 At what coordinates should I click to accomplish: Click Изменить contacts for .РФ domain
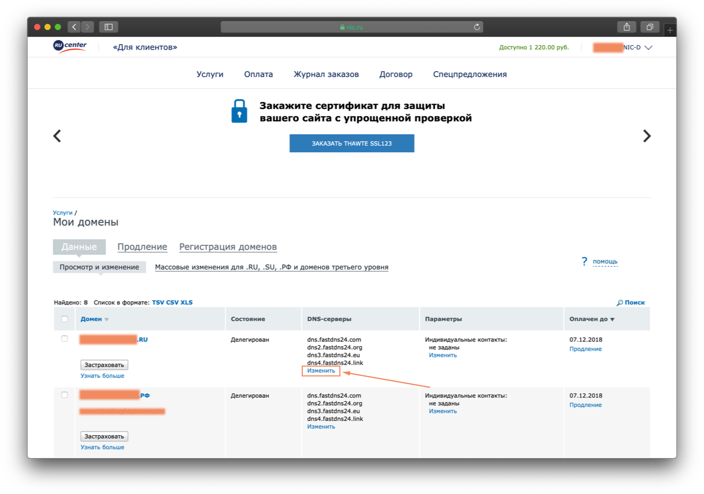click(443, 411)
